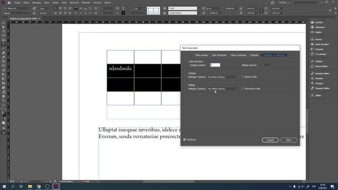The height and width of the screenshot is (190, 338).
Task: Select the Rectangle Frame tool
Action: click(4, 62)
